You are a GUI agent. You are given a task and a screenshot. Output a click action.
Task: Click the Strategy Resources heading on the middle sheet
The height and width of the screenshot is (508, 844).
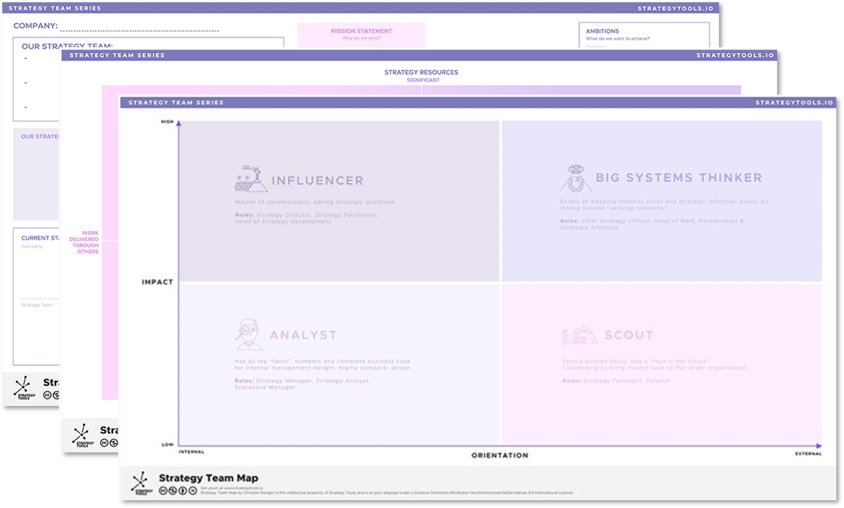(x=421, y=72)
